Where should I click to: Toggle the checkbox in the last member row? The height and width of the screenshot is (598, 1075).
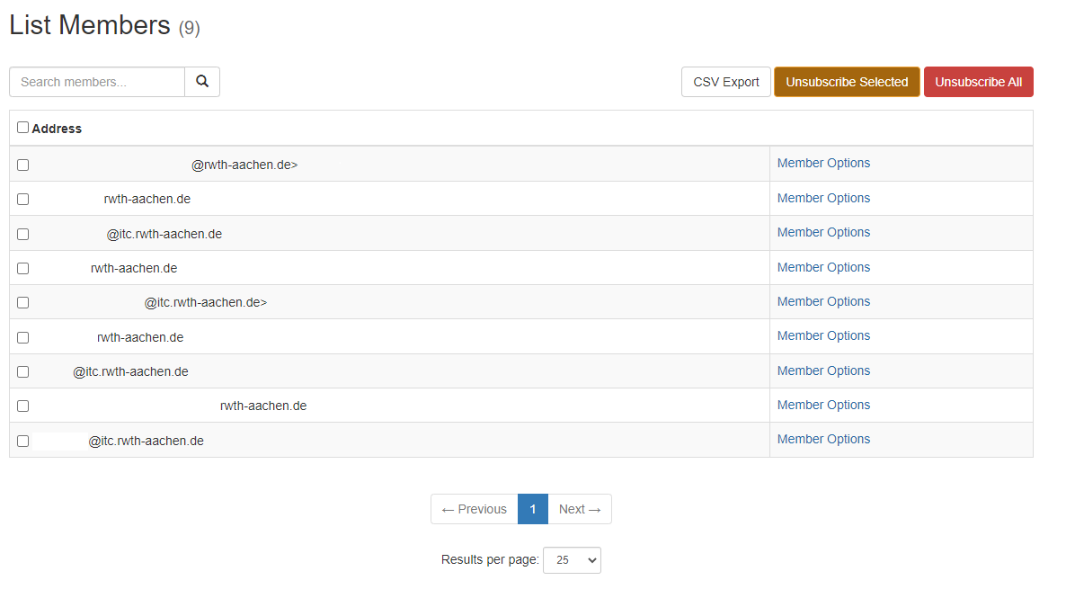[23, 441]
